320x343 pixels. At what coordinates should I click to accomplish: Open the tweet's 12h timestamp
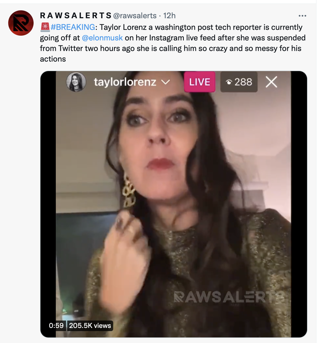[169, 16]
